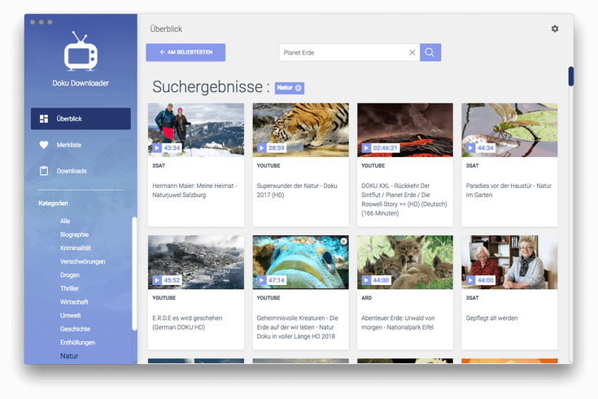Clear the search field with the X icon
This screenshot has height=399, width=598.
tap(412, 52)
